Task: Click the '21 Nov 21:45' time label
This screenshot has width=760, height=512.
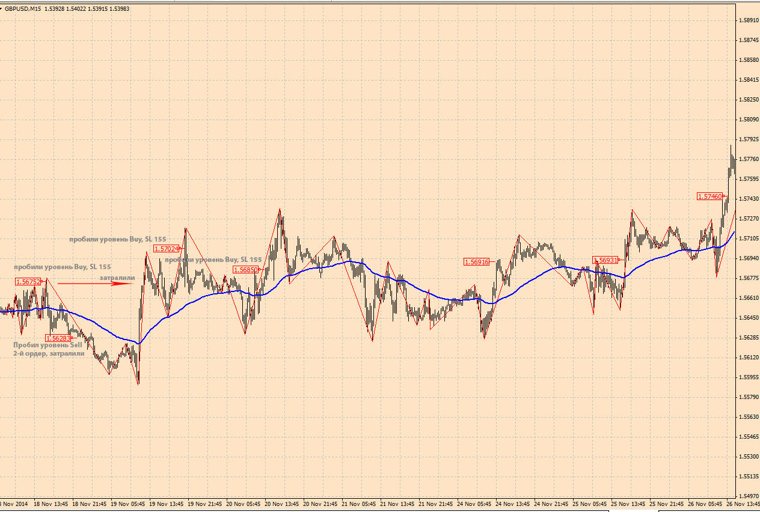Action: (x=436, y=504)
